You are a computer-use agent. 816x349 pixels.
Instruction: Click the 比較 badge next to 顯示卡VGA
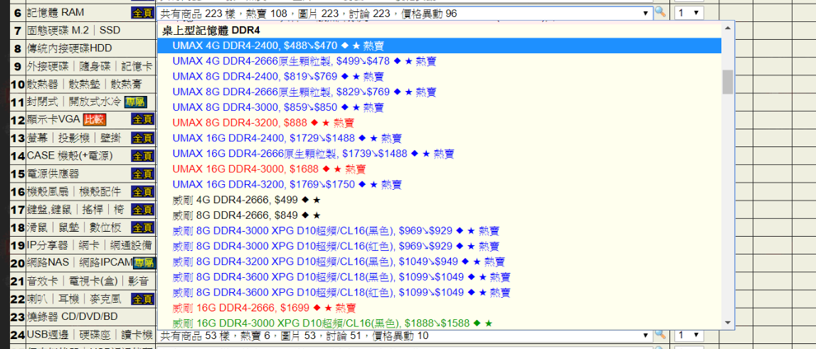coord(94,119)
